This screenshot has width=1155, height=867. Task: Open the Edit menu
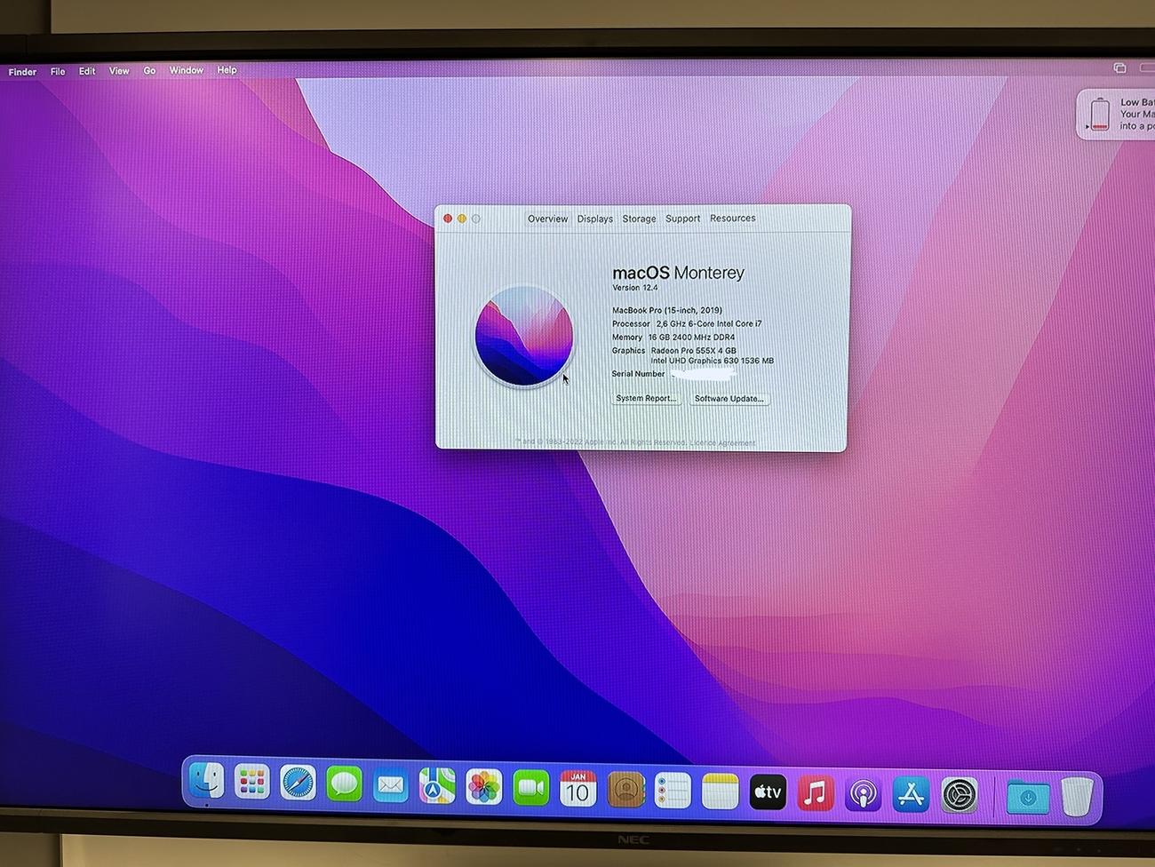(87, 71)
